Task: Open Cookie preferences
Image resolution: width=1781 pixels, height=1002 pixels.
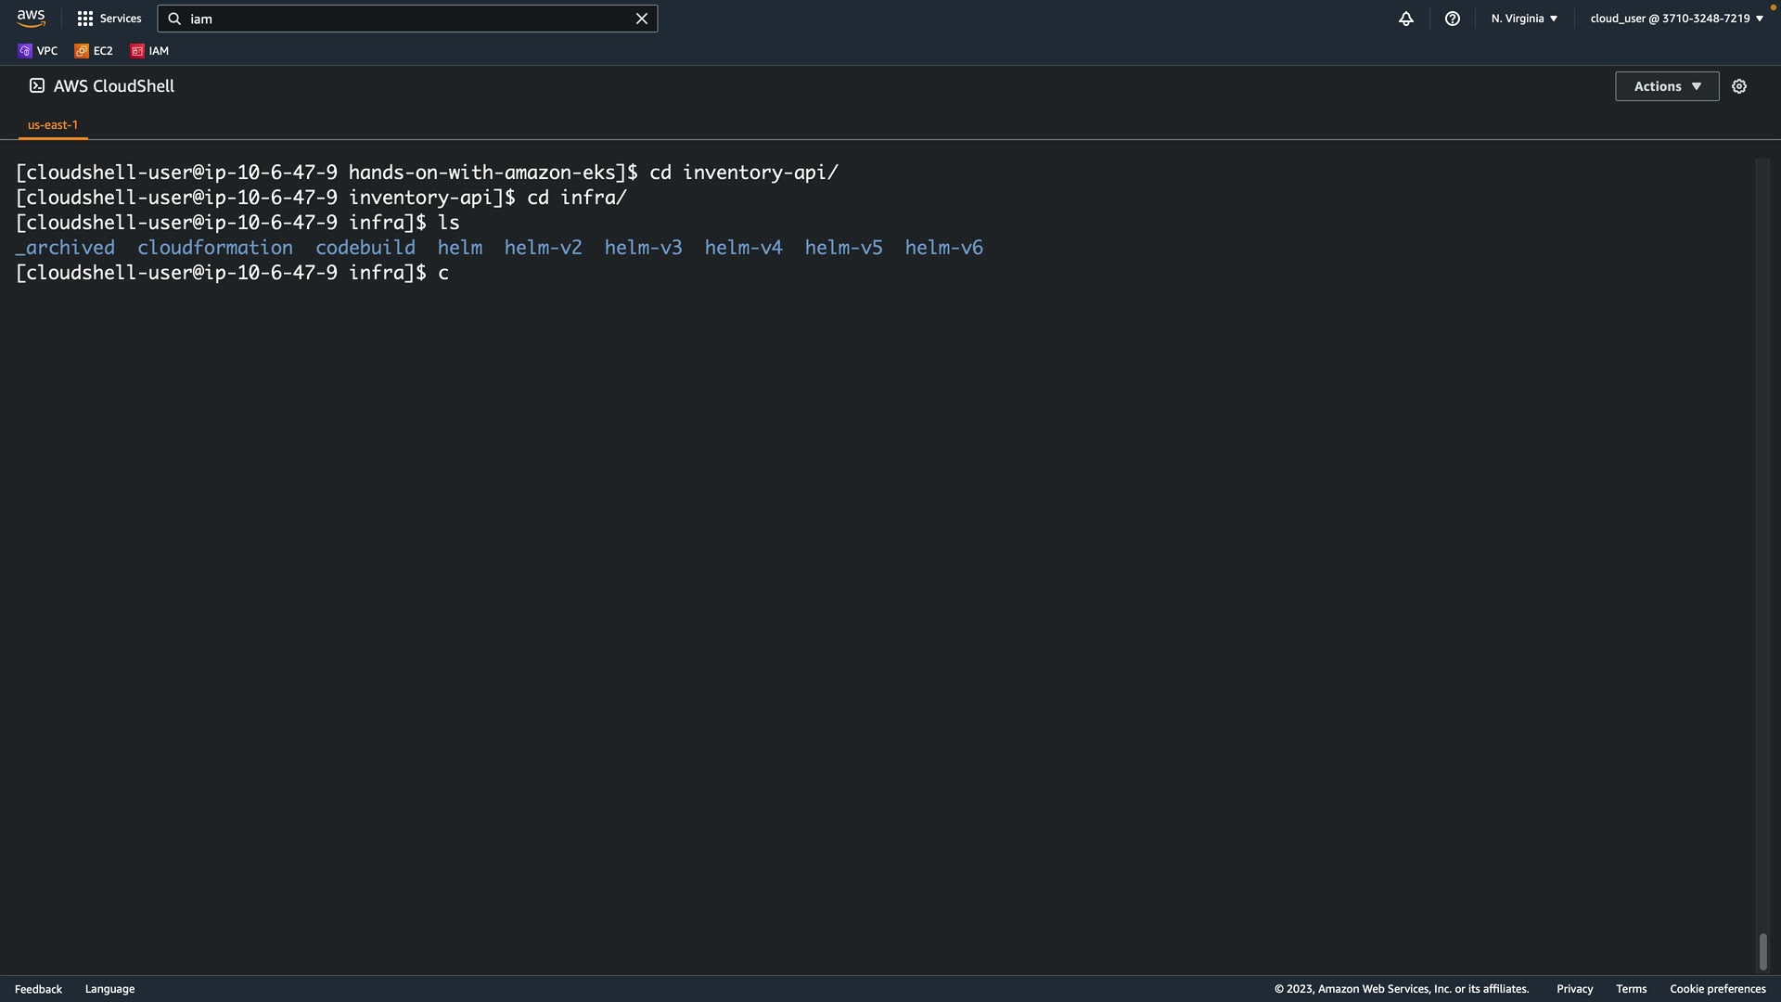Action: tap(1717, 989)
